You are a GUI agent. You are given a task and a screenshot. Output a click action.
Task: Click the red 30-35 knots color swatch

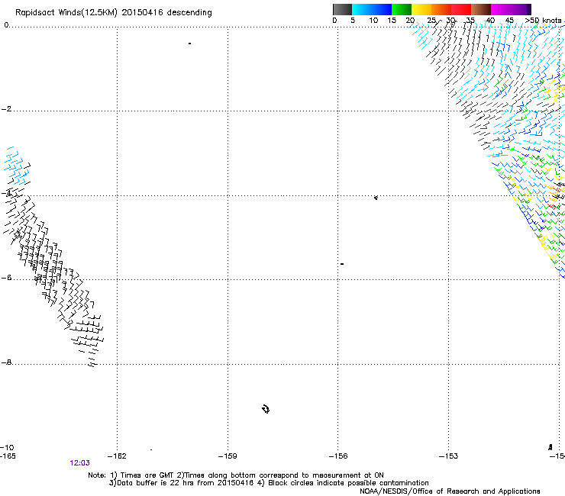pos(461,9)
